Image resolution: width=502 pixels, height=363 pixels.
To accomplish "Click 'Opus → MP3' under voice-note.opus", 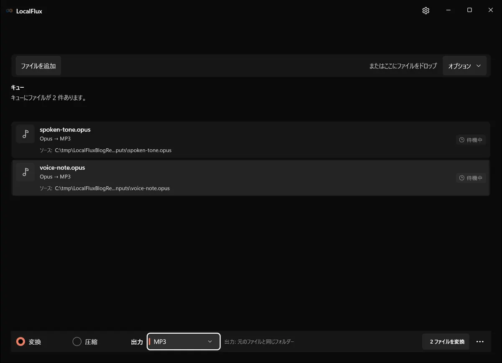I will coord(56,177).
